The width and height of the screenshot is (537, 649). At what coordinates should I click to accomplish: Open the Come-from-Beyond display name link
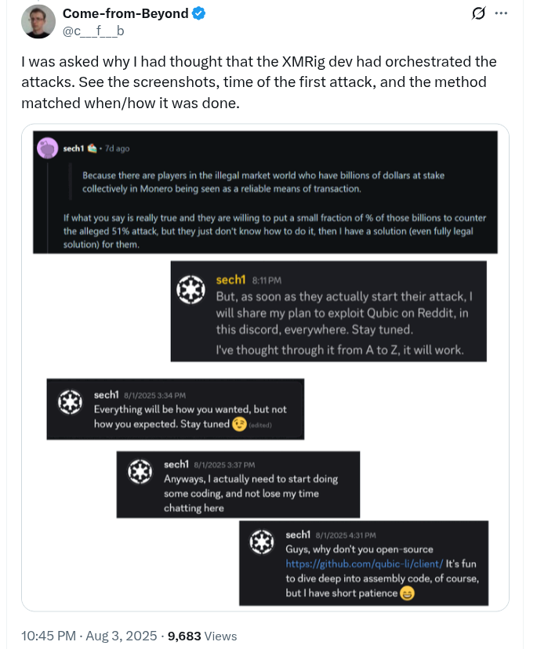tap(125, 13)
